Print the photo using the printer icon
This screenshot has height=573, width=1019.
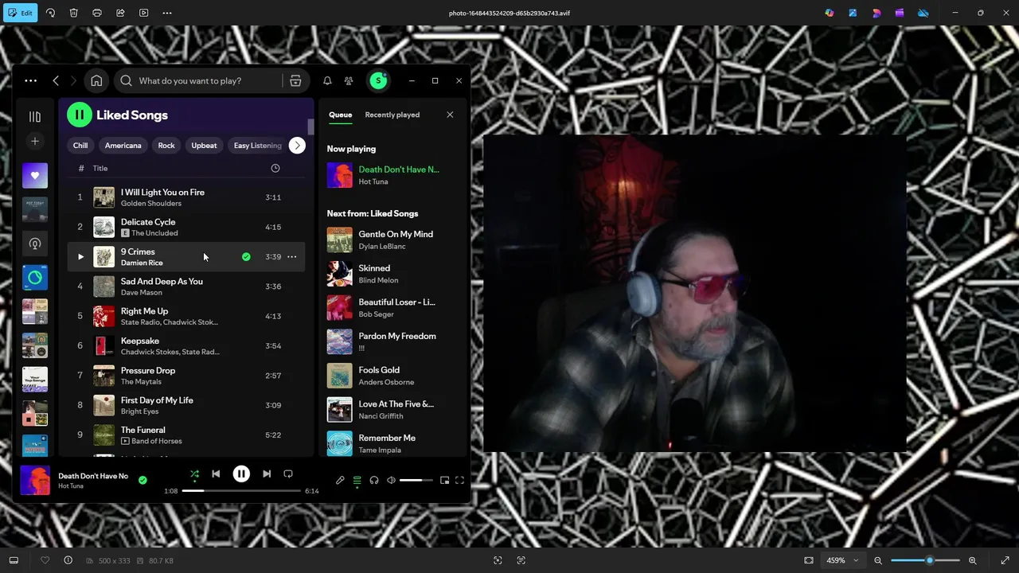[97, 13]
